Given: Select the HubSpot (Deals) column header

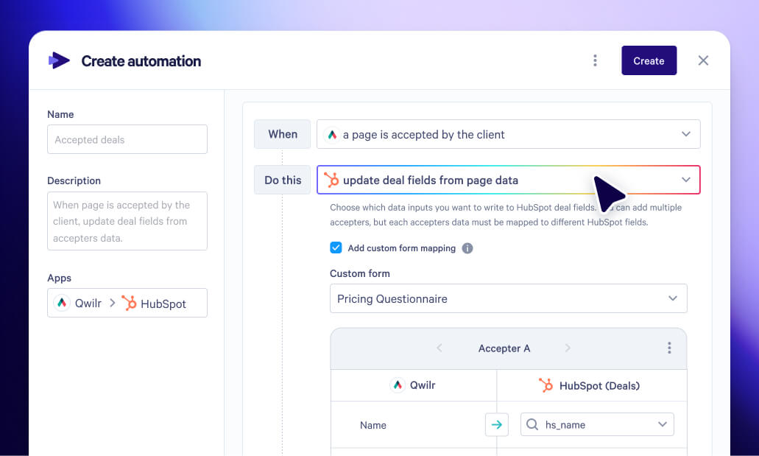Looking at the screenshot, I should click(591, 386).
